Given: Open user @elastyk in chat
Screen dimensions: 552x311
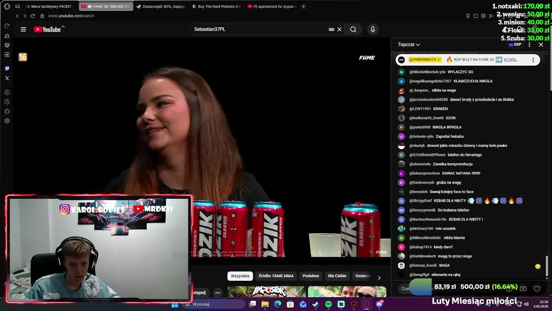Looking at the screenshot, I should tap(417, 146).
